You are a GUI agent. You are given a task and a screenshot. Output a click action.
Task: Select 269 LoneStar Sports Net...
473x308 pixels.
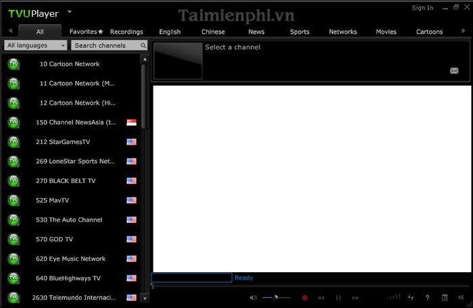click(71, 161)
